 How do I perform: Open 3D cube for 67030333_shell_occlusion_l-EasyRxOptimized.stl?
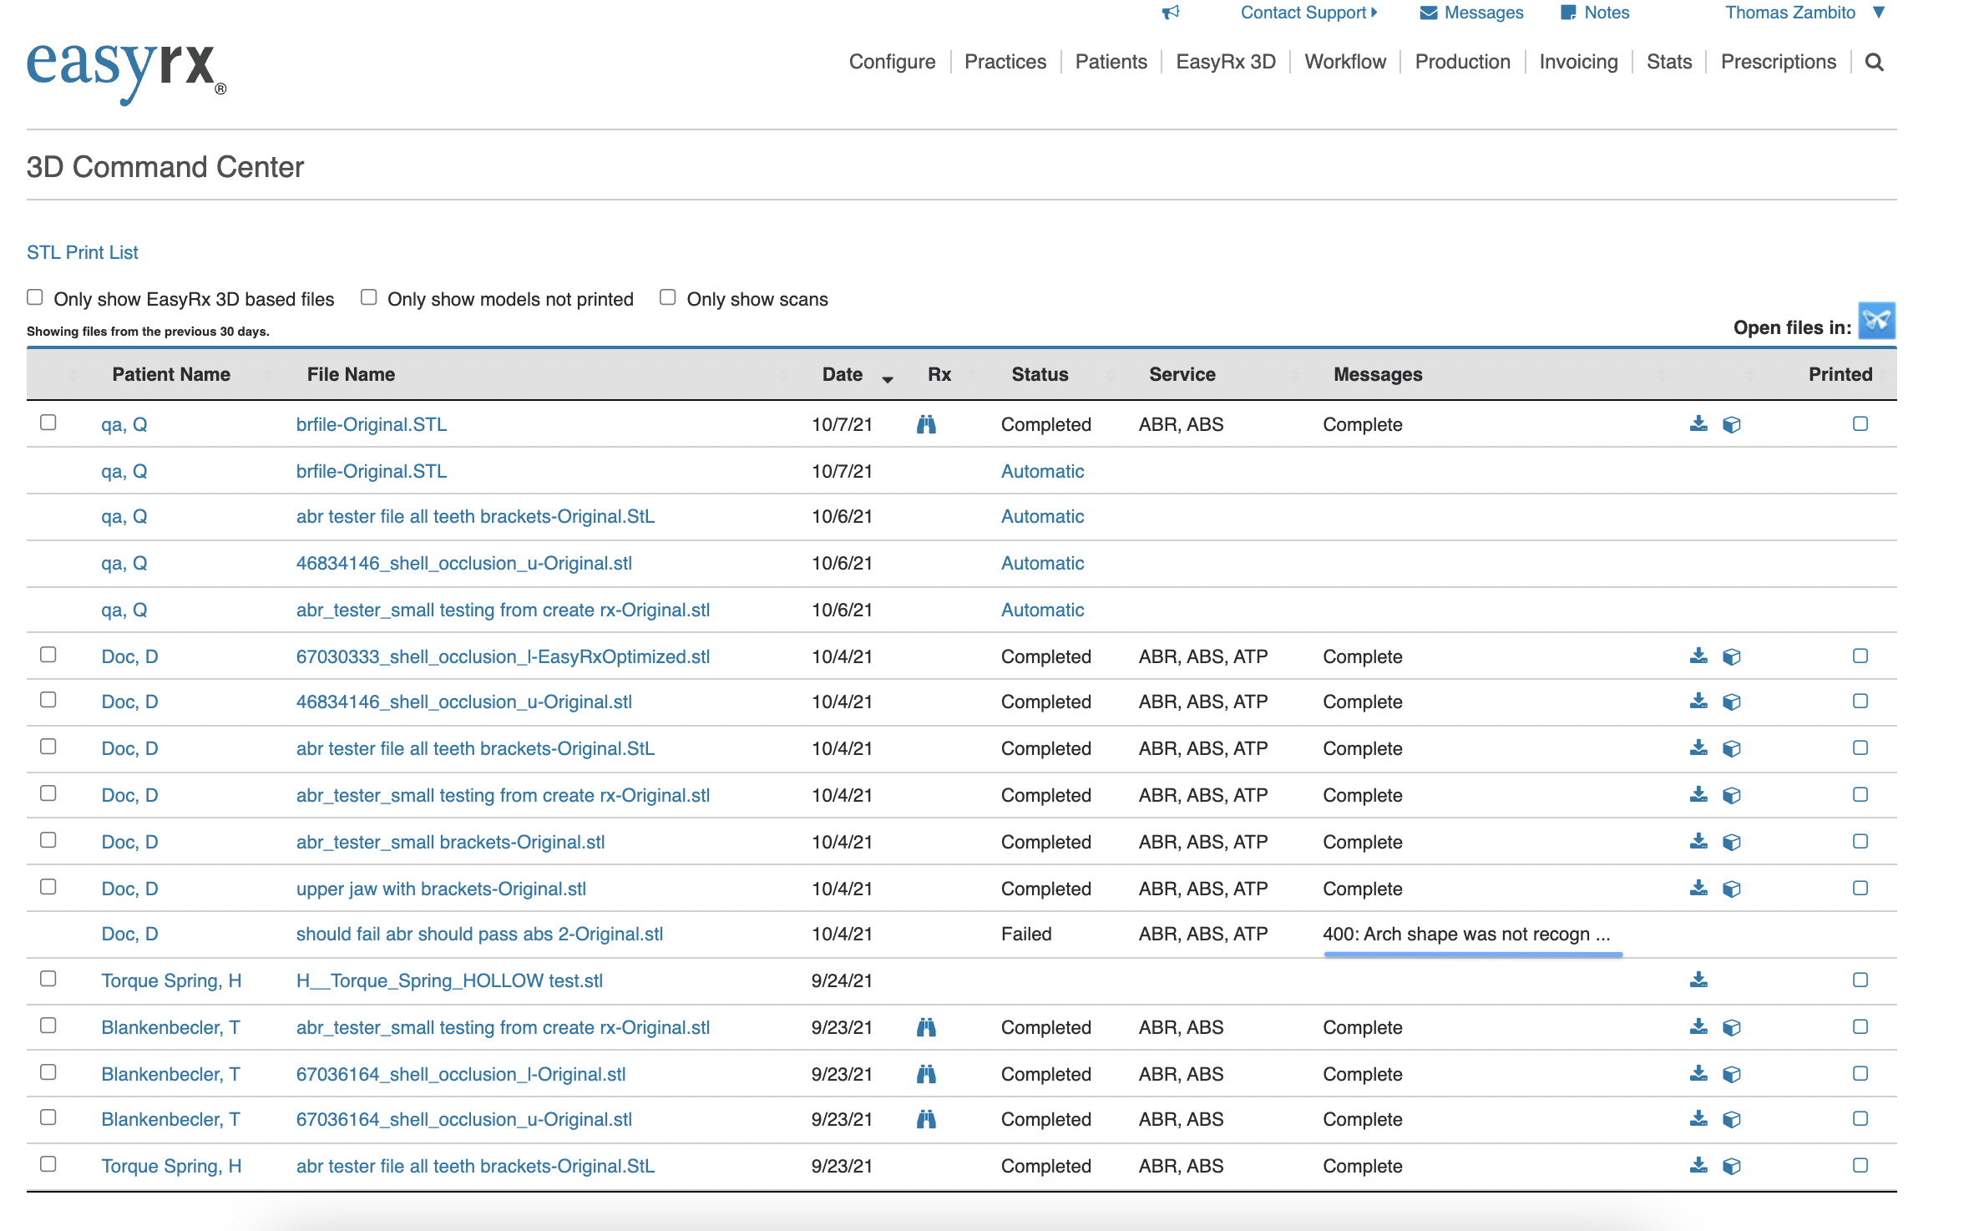1732,657
